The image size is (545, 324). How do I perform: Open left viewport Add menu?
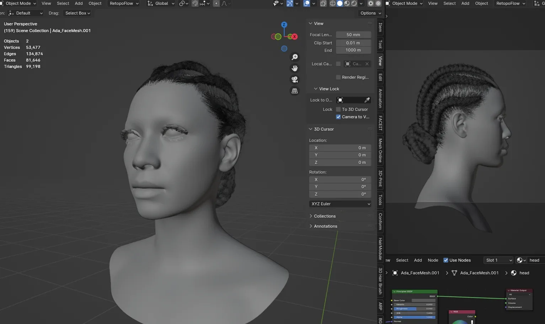[x=79, y=3]
